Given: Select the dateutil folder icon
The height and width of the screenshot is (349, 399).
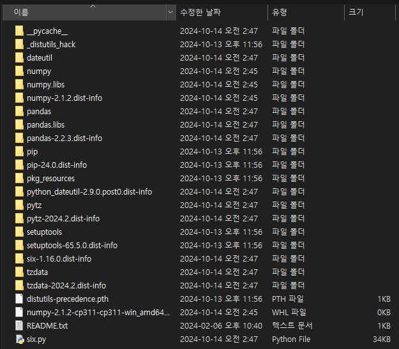Looking at the screenshot, I should click(19, 58).
